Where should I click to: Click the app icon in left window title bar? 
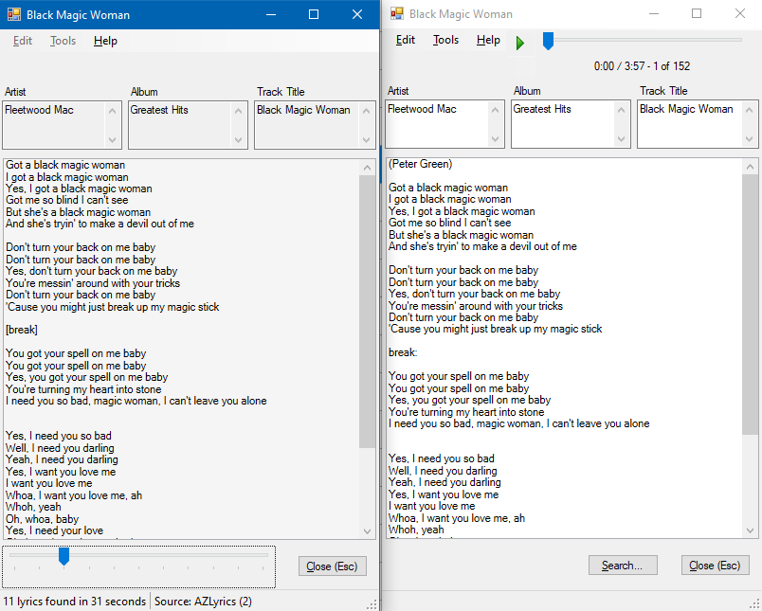[x=14, y=14]
